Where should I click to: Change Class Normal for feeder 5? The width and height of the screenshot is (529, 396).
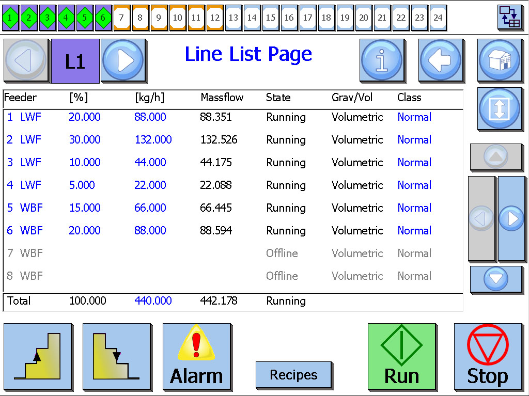point(414,208)
